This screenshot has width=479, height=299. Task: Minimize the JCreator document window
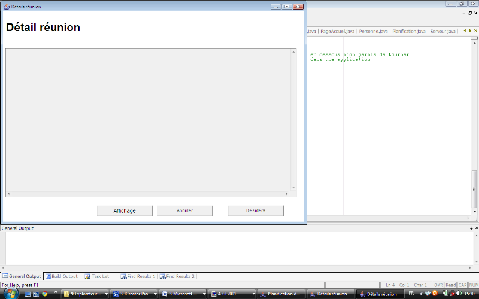(464, 14)
